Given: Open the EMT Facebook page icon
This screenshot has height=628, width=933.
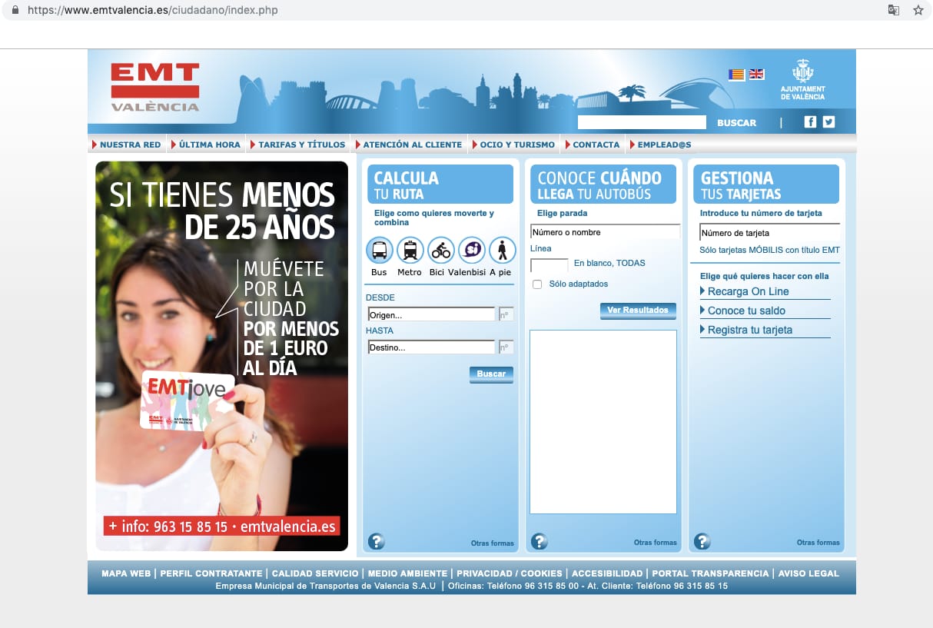Looking at the screenshot, I should click(x=810, y=121).
